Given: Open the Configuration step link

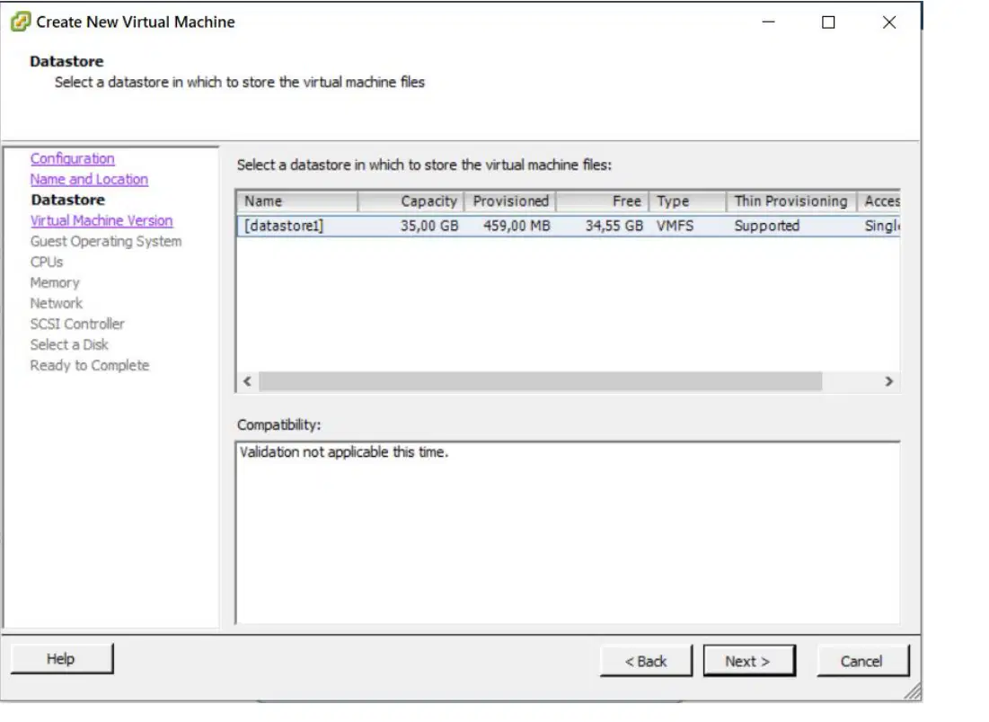Looking at the screenshot, I should click(73, 158).
